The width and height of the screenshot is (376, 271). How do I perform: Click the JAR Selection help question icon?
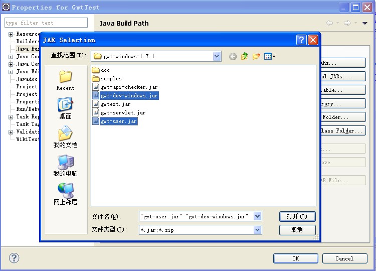coord(301,40)
